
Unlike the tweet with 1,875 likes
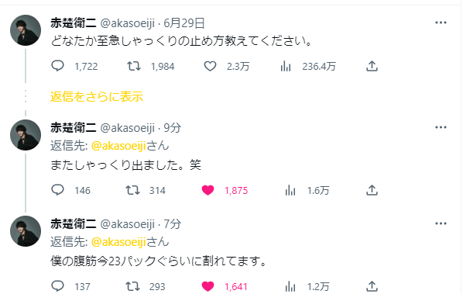point(207,190)
